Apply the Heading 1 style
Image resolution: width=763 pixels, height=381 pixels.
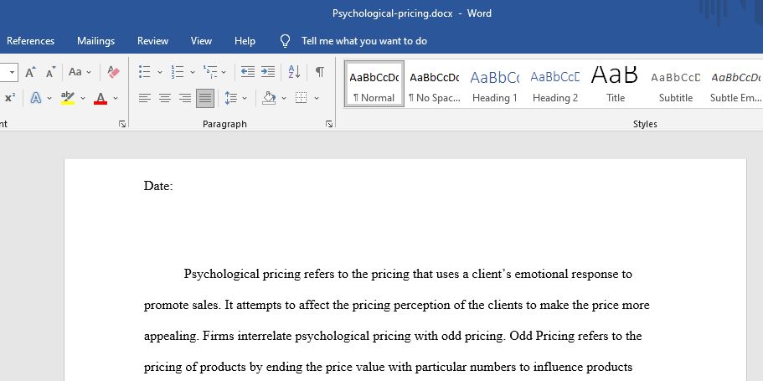pos(495,84)
